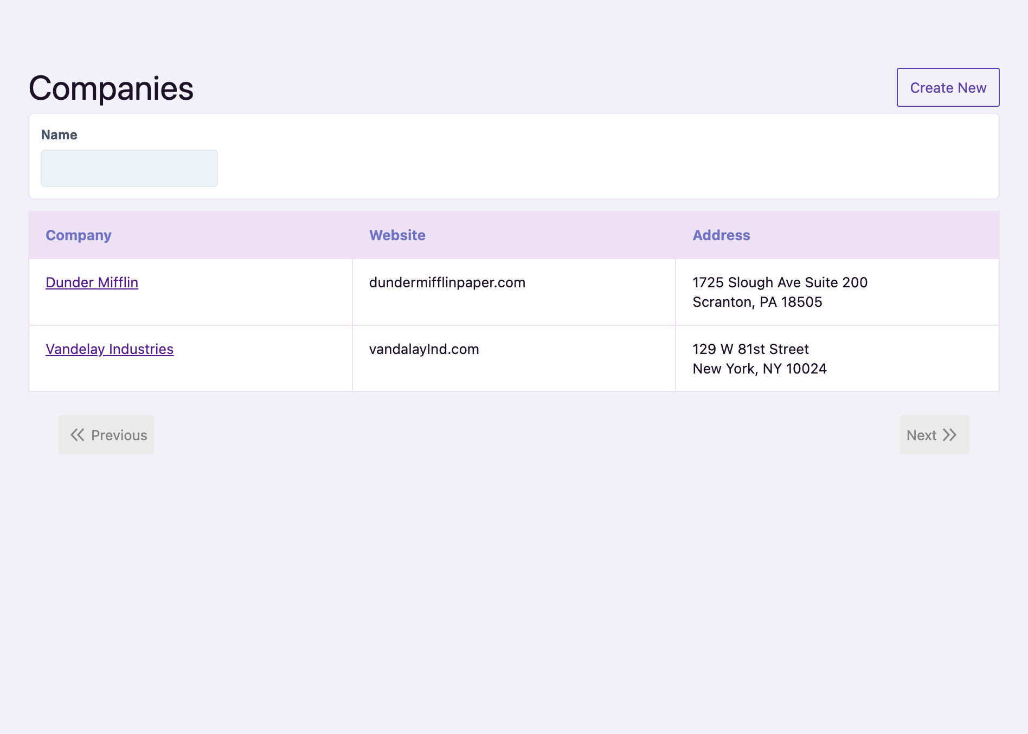1028x734 pixels.
Task: Click the Address column header
Action: [x=721, y=235]
